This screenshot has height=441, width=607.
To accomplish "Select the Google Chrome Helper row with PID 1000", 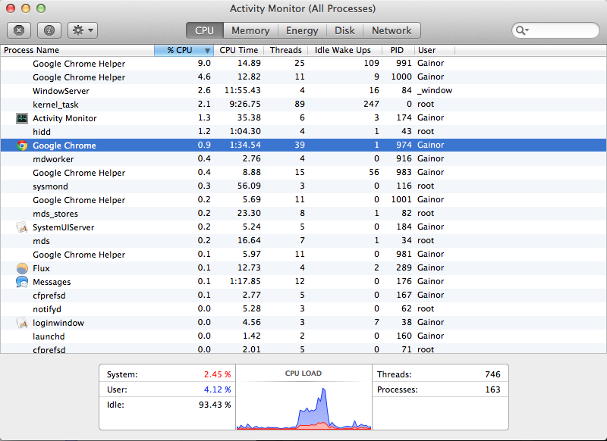I will tap(303, 77).
